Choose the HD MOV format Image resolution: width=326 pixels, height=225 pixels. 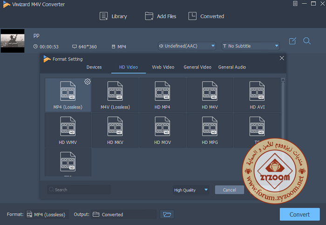163,130
